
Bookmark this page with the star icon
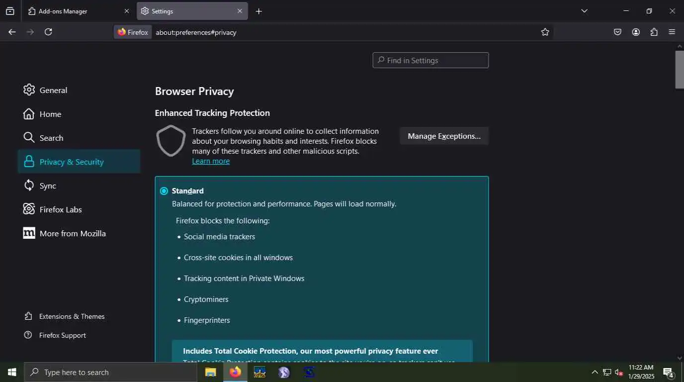[x=545, y=32]
